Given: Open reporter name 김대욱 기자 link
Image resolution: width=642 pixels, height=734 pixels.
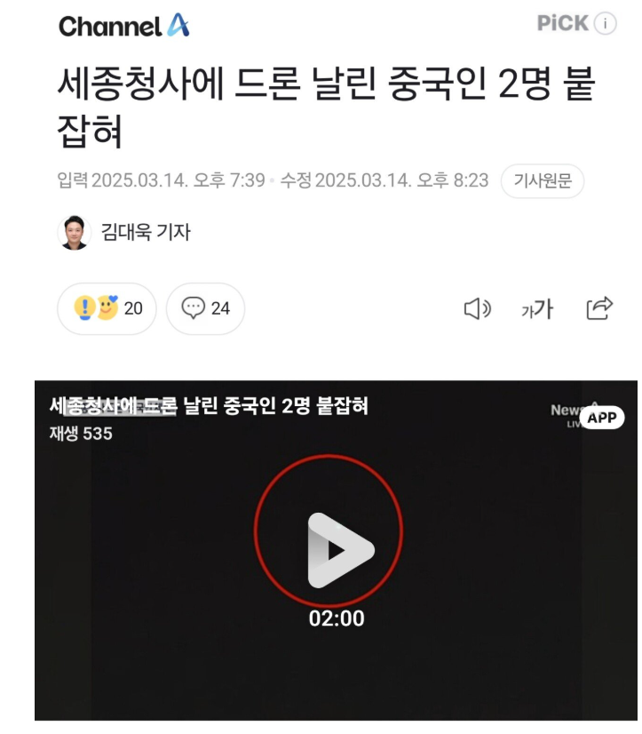Looking at the screenshot, I should pyautogui.click(x=146, y=232).
